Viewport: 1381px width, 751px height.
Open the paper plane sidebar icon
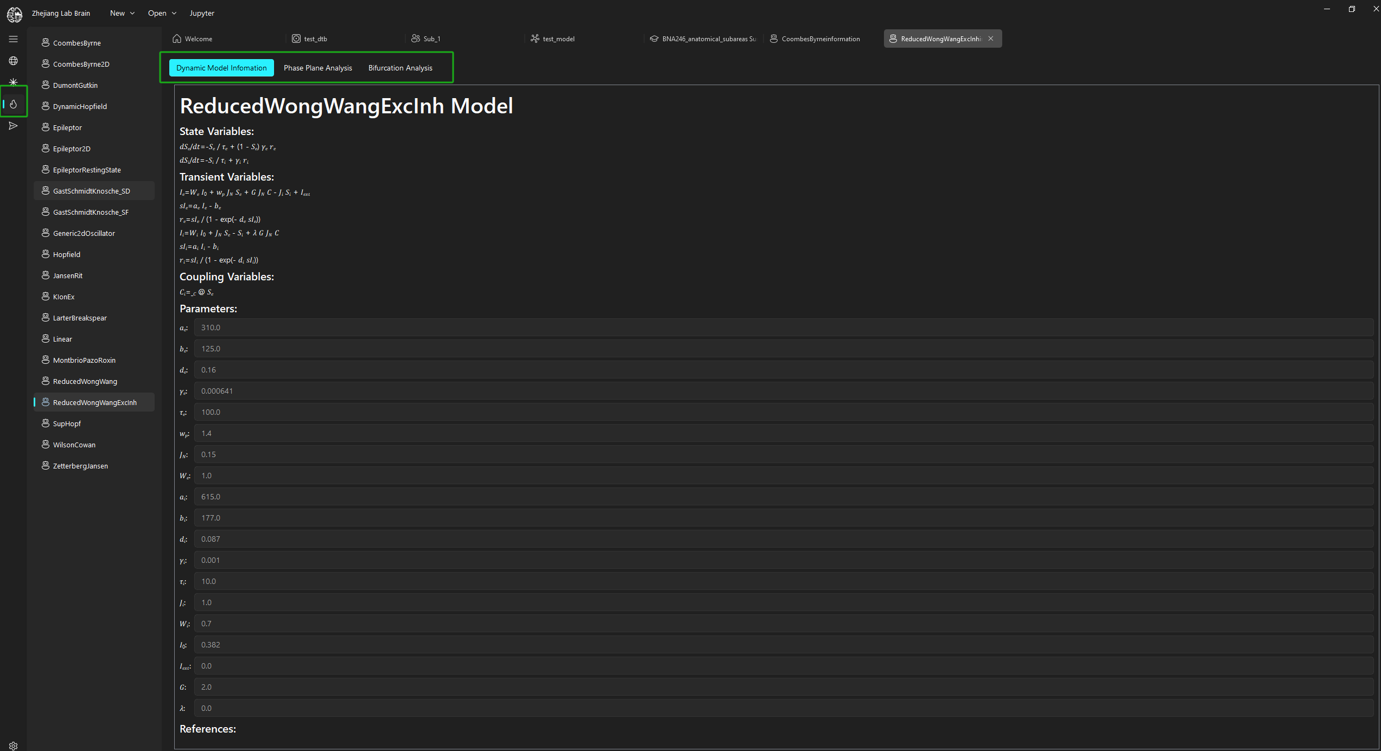13,126
